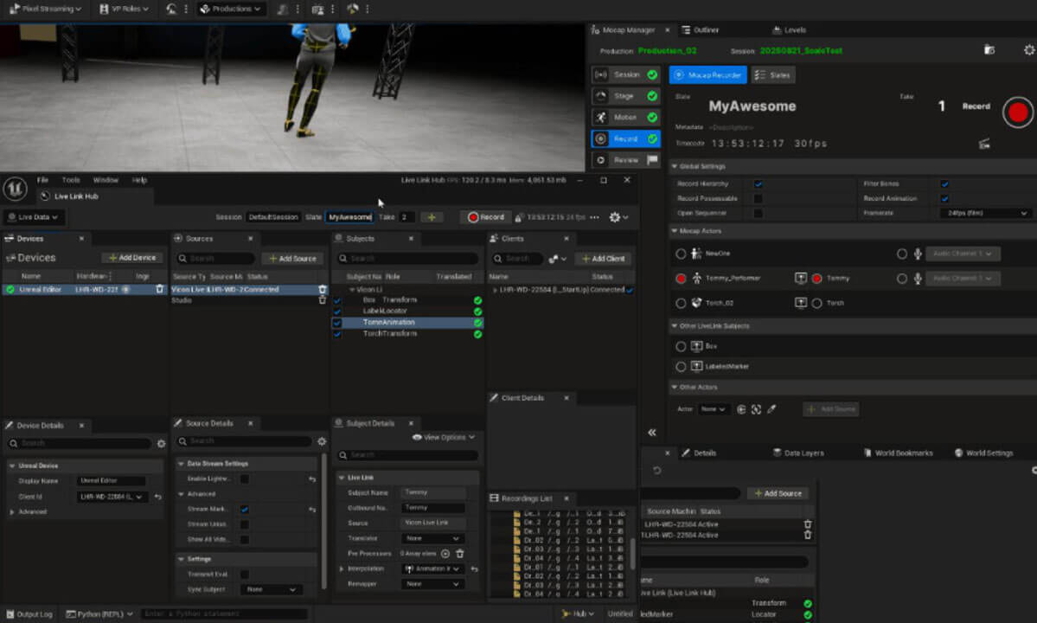
Task: Toggle the Stream Markers checkbox in Source Details
Action: click(x=244, y=510)
